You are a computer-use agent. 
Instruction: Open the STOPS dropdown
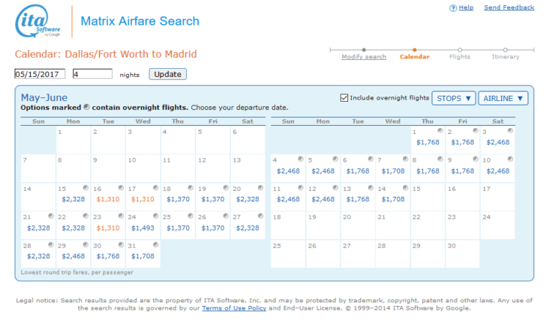tap(454, 98)
